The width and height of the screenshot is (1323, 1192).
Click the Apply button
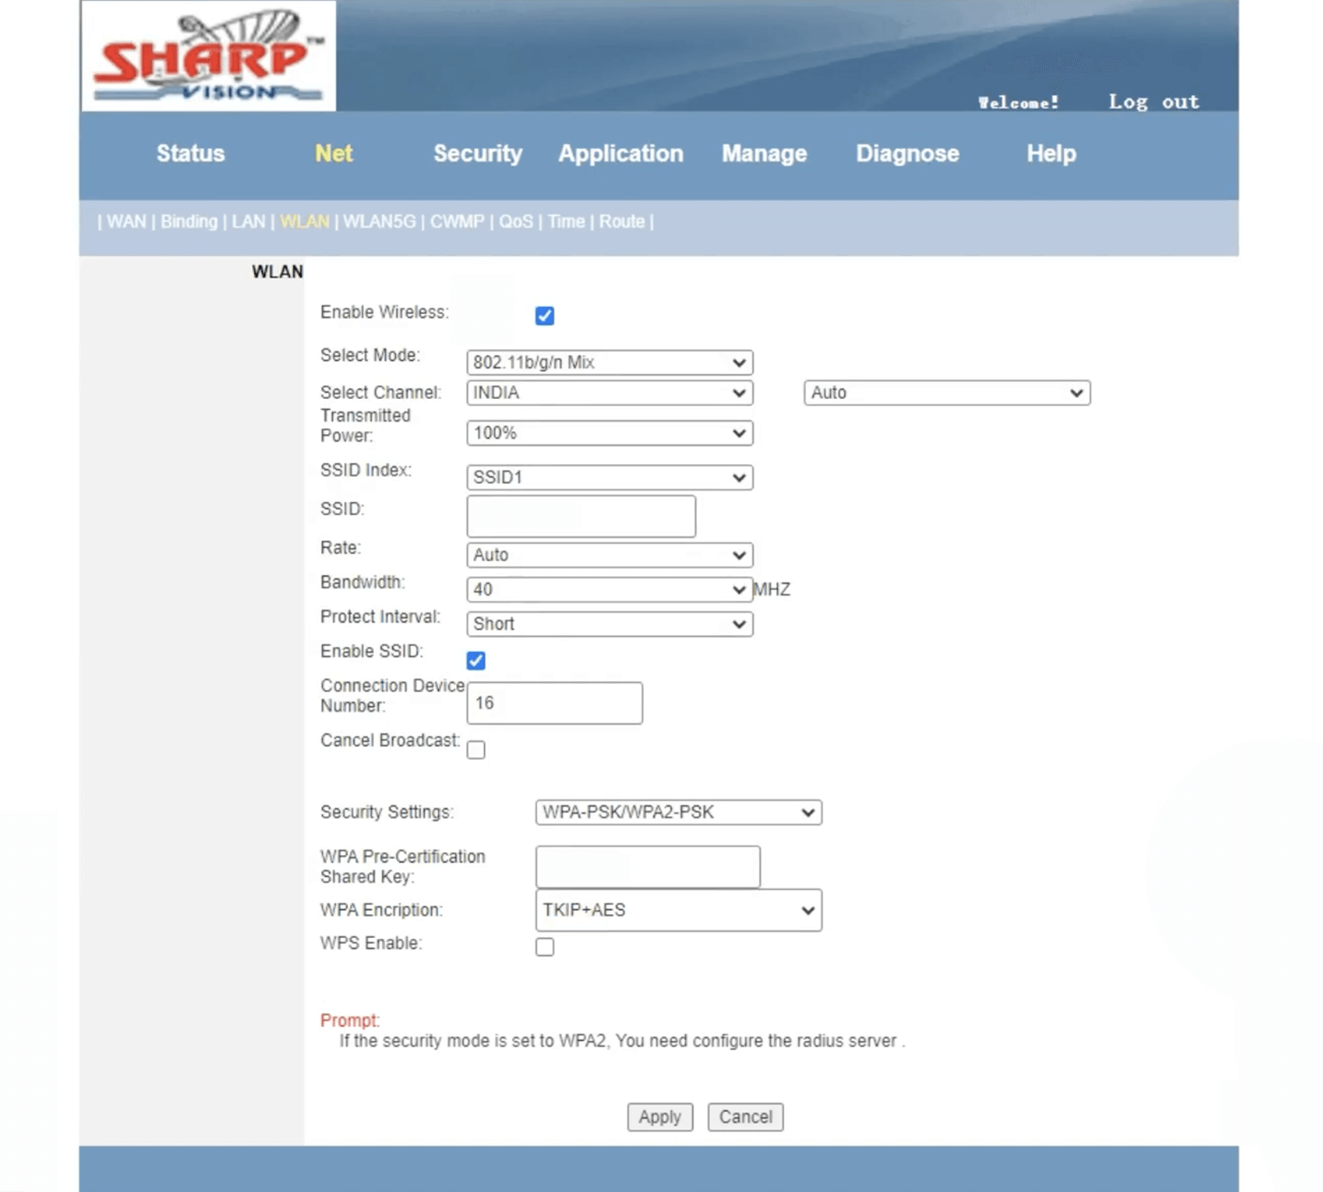[x=660, y=1117]
